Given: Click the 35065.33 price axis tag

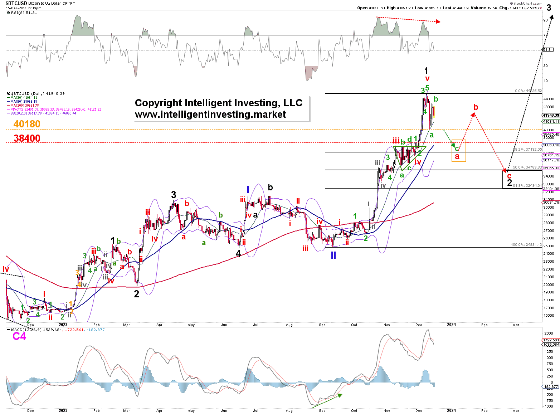Looking at the screenshot, I should pos(551,168).
